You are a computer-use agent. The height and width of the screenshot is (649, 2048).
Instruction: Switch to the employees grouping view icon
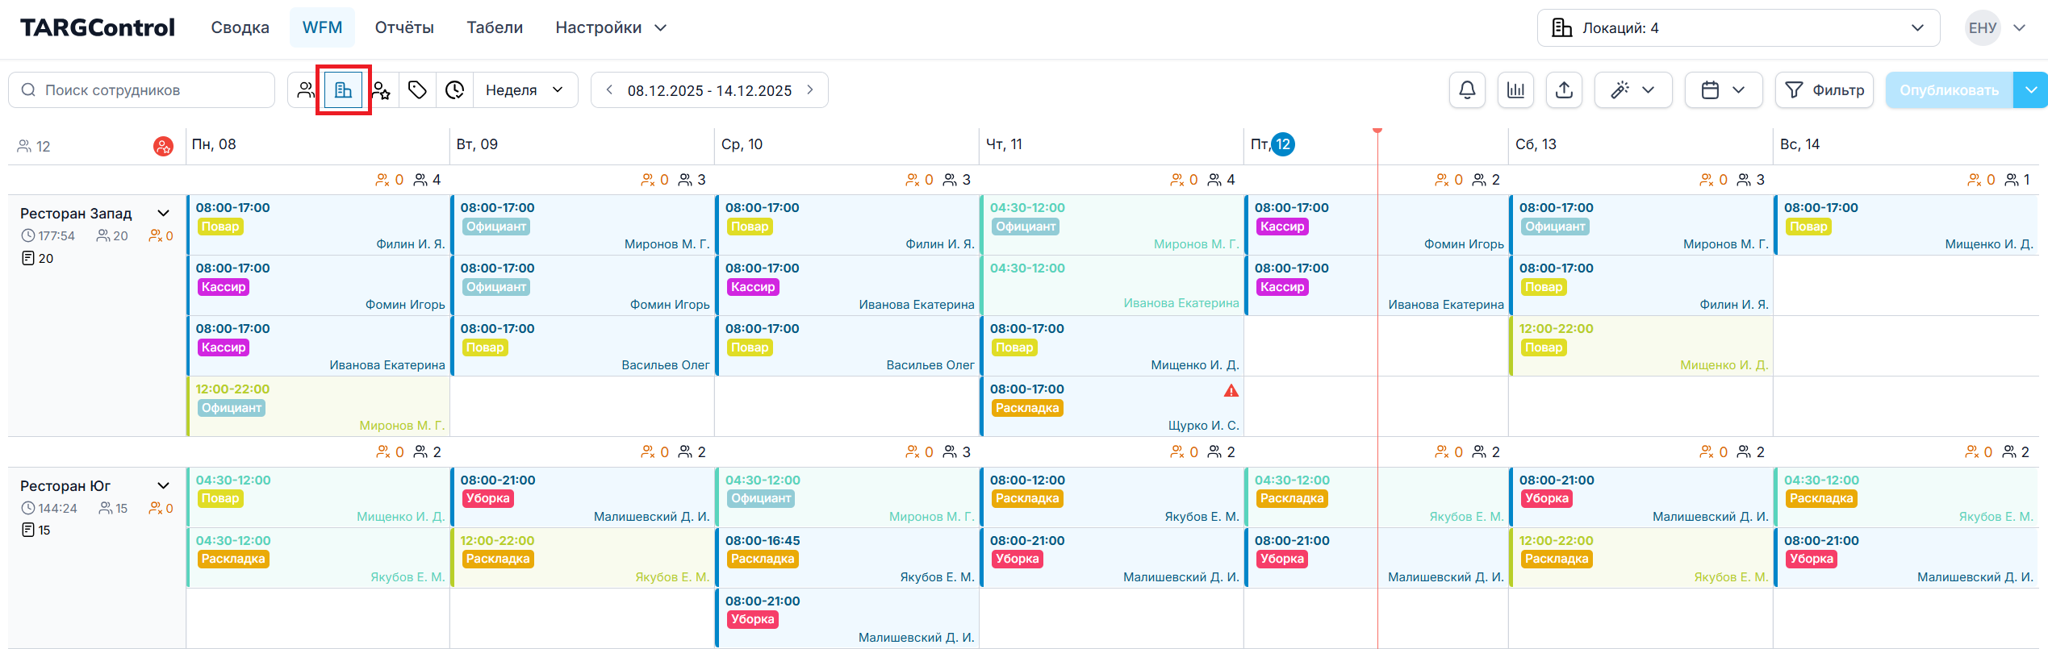click(306, 90)
